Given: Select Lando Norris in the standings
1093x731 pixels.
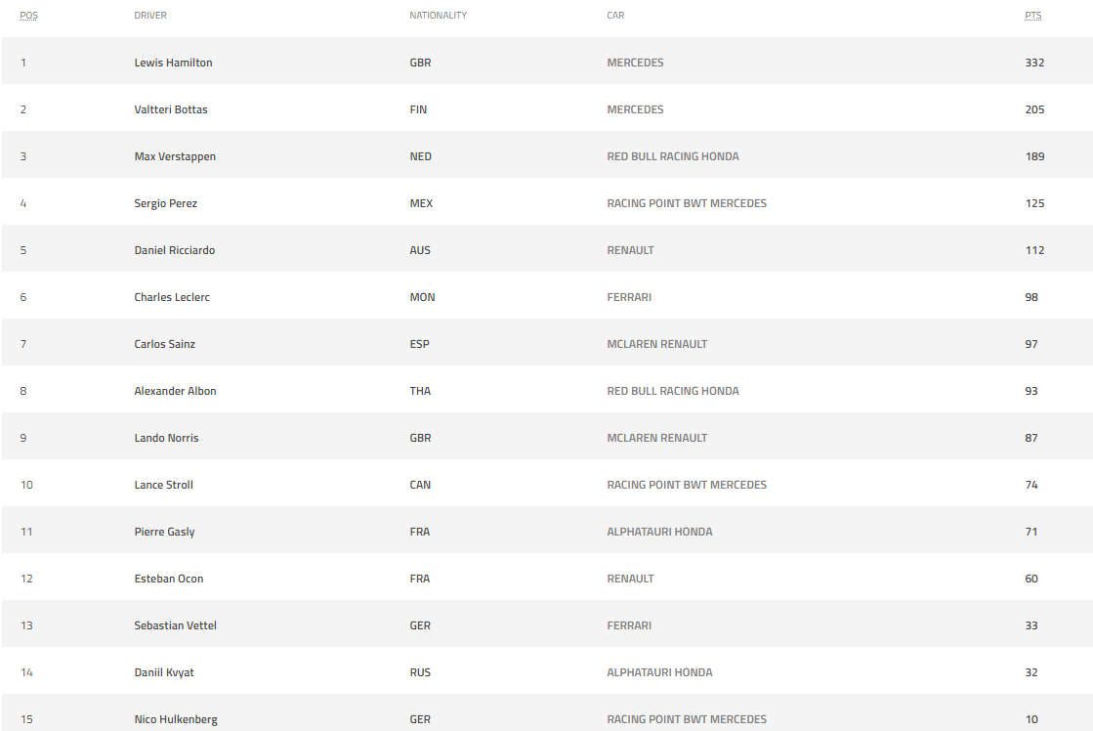Looking at the screenshot, I should coord(166,438).
